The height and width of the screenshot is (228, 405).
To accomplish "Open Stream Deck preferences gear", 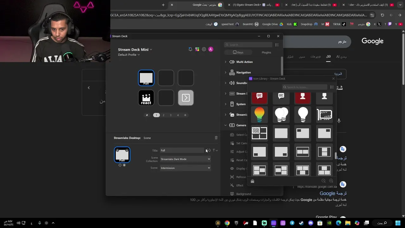I will 204,49.
